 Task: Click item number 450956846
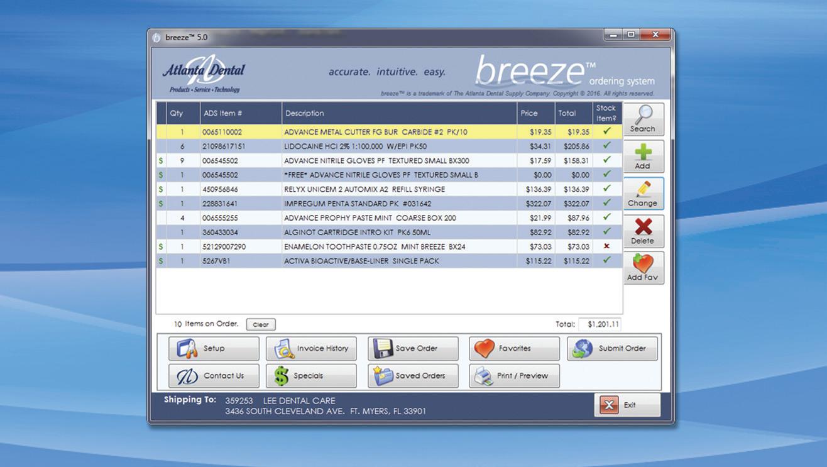click(x=221, y=189)
